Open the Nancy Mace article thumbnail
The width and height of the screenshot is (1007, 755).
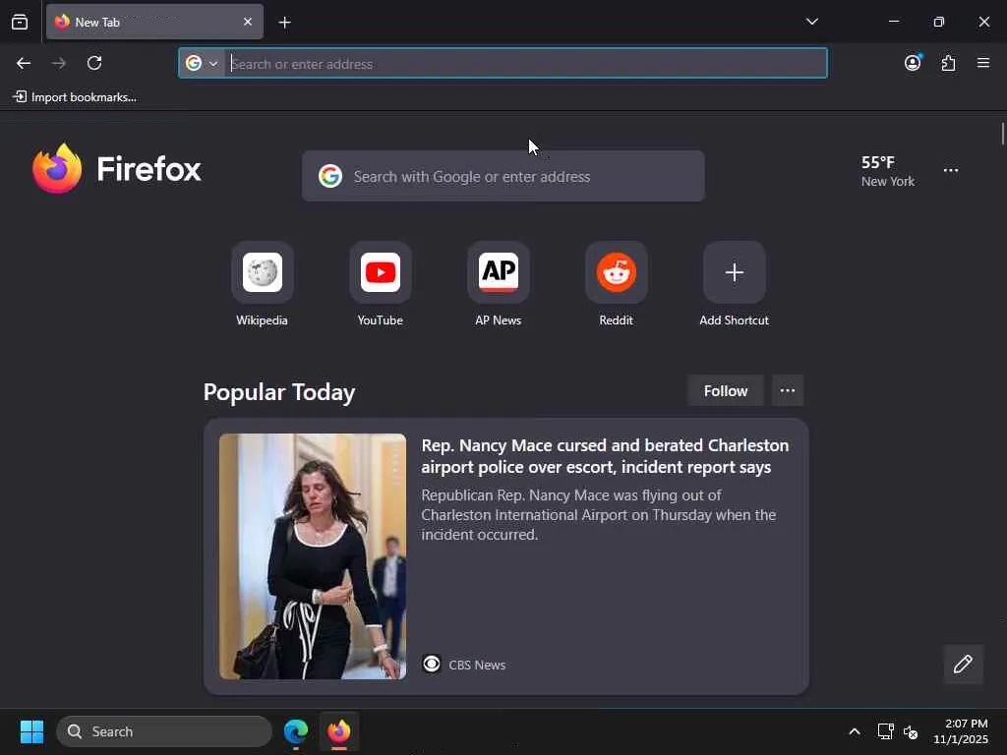(313, 556)
